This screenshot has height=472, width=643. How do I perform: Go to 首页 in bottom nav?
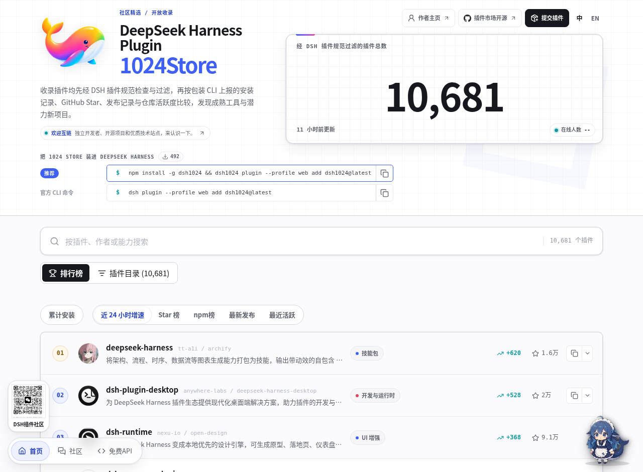31,451
